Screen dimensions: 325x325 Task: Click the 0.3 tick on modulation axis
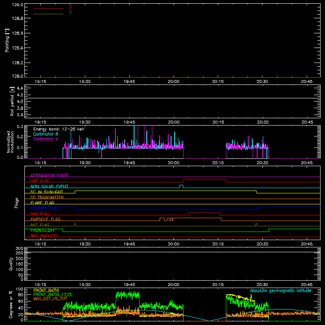point(20,127)
